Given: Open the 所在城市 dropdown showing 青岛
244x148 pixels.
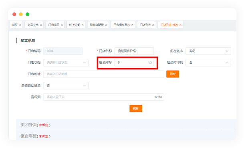Looking at the screenshot, I should [x=208, y=51].
